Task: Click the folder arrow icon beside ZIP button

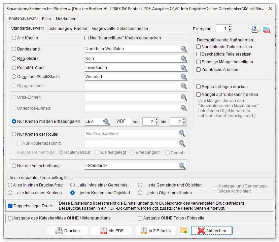Action: [184, 231]
